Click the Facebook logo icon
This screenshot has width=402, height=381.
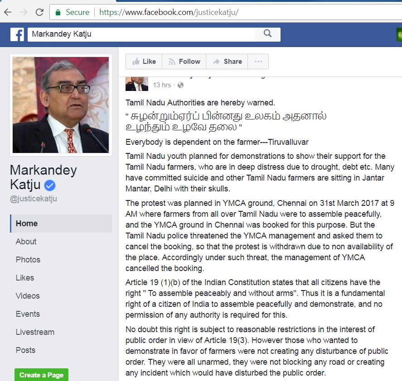17,34
